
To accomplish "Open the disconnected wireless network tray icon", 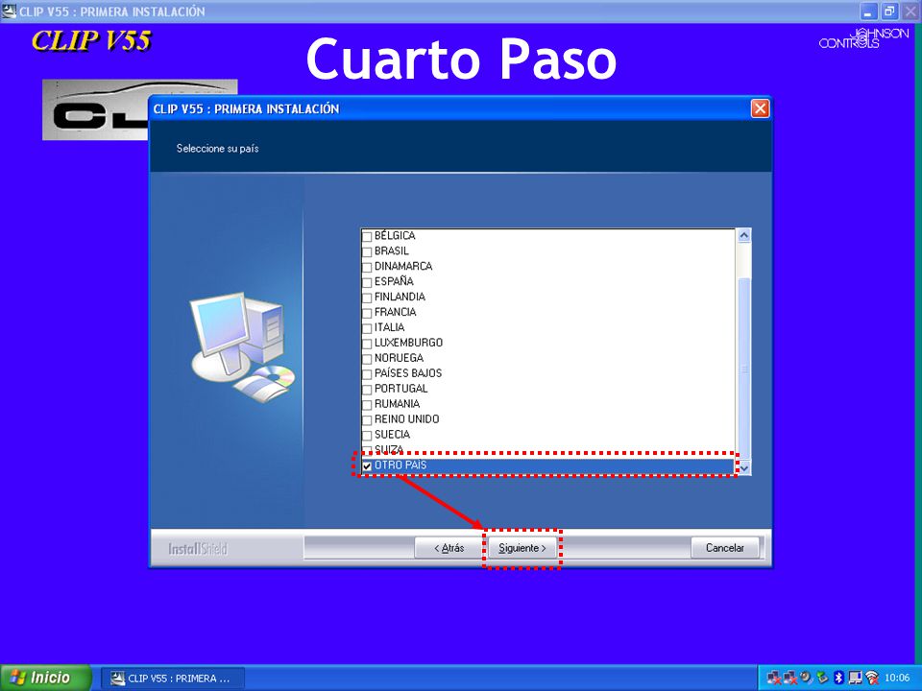I will 872,678.
